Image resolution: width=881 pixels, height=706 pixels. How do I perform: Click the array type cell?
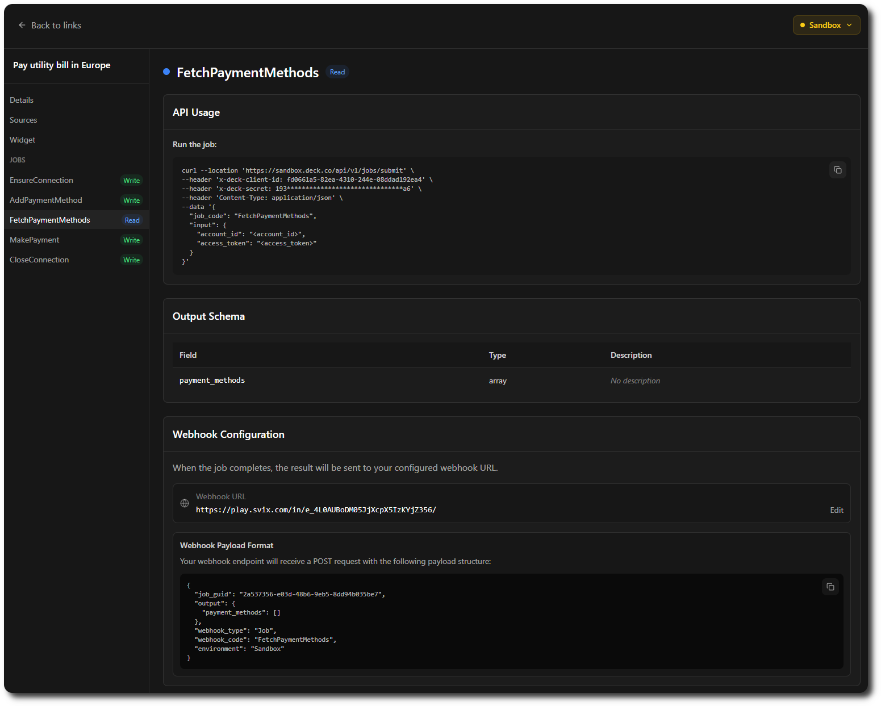pos(498,381)
